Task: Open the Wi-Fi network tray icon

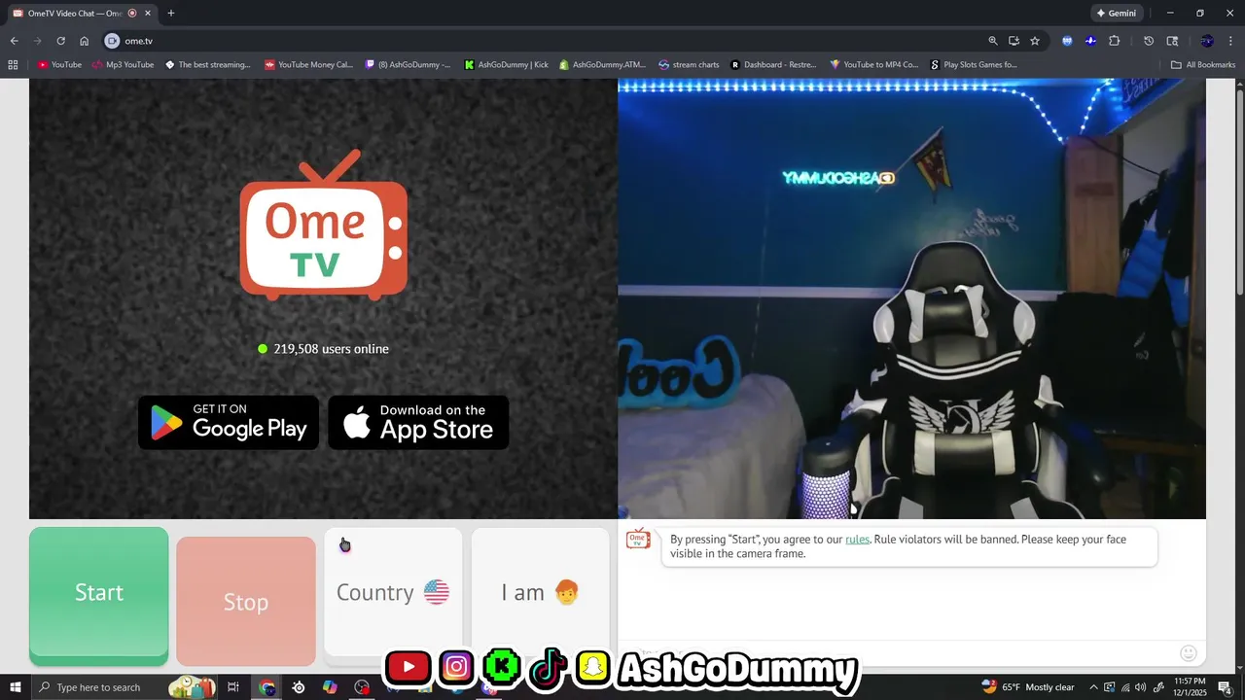Action: pos(1125,687)
